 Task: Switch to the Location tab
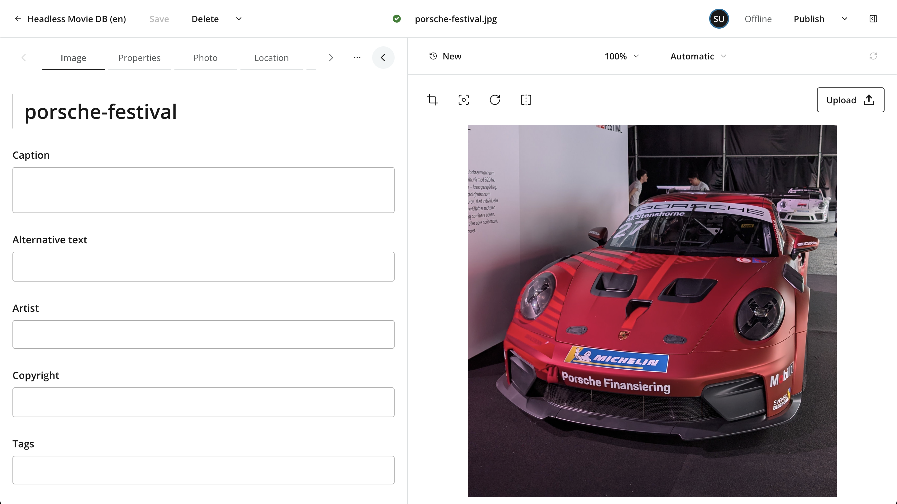tap(271, 58)
